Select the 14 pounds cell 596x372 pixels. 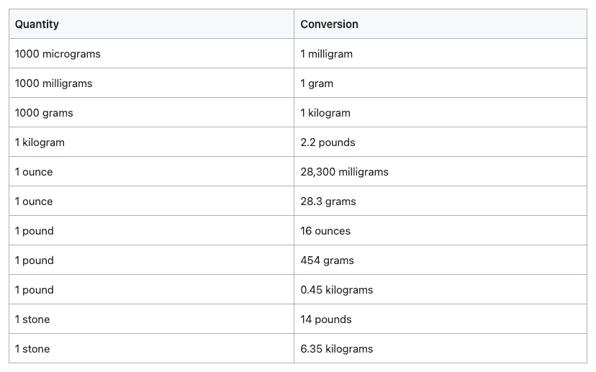coord(440,319)
